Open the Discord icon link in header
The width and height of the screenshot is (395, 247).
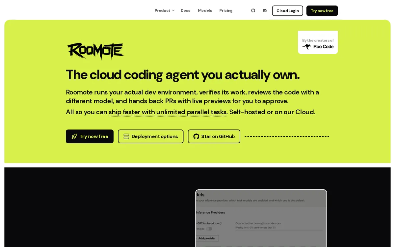[x=265, y=11]
